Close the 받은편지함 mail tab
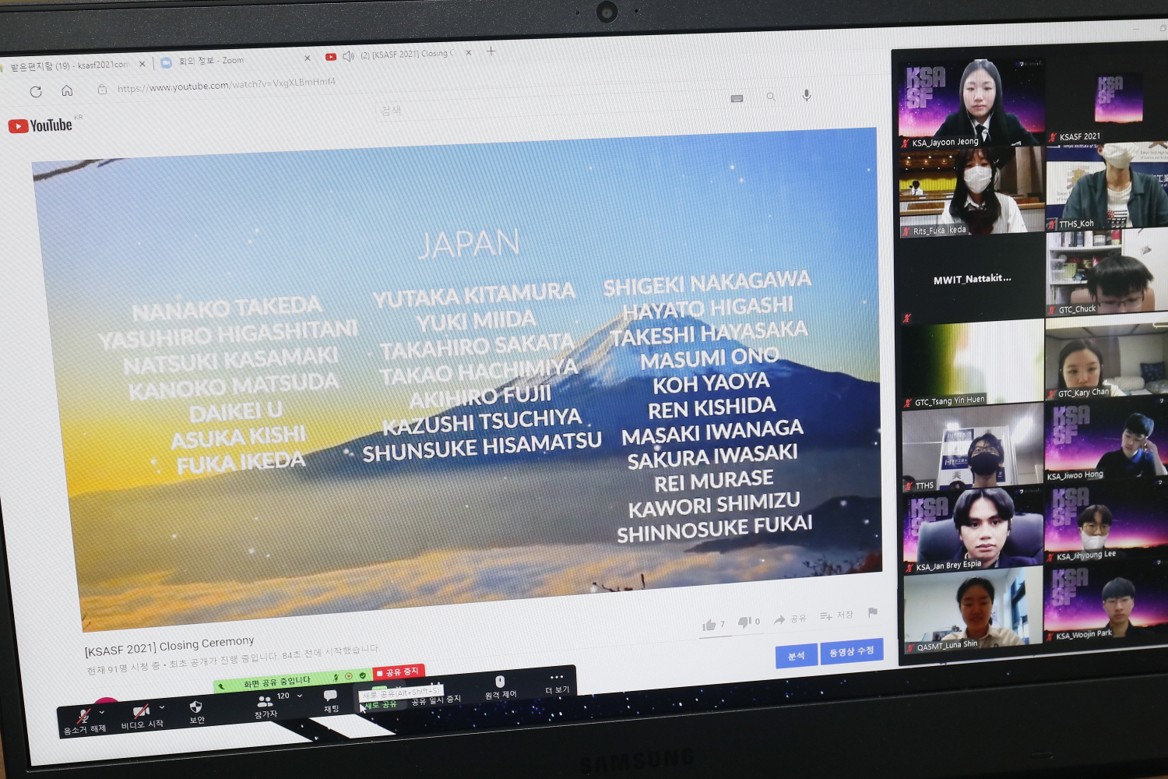Viewport: 1168px width, 779px height. [x=142, y=64]
